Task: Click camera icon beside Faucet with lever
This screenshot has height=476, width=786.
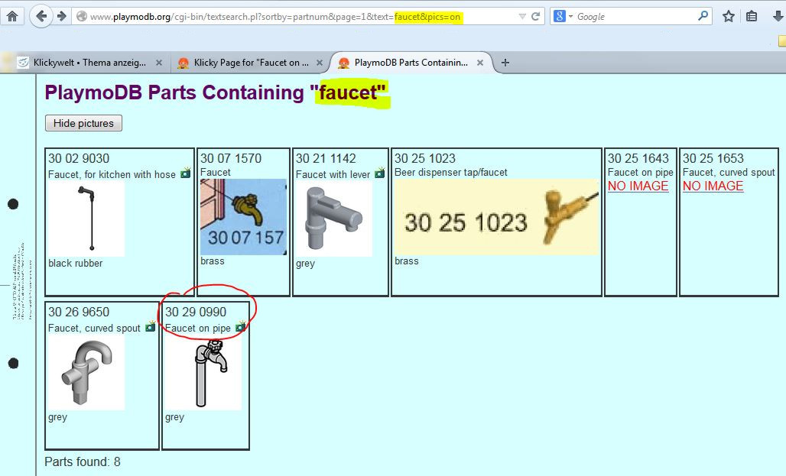Action: pos(379,174)
